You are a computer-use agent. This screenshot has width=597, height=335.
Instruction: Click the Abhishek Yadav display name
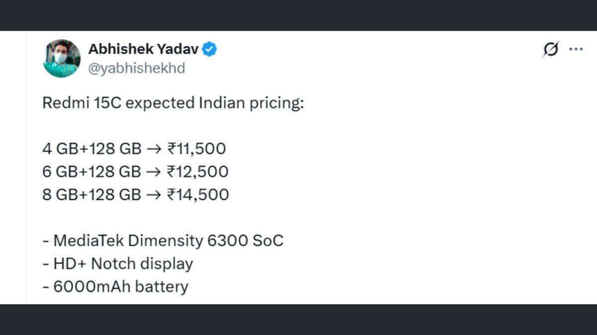pyautogui.click(x=143, y=49)
